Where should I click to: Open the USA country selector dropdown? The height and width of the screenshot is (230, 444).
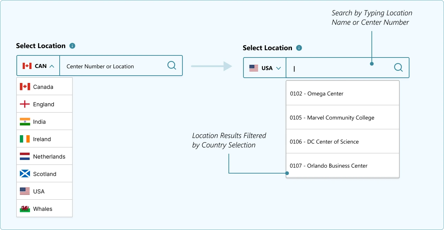[265, 68]
